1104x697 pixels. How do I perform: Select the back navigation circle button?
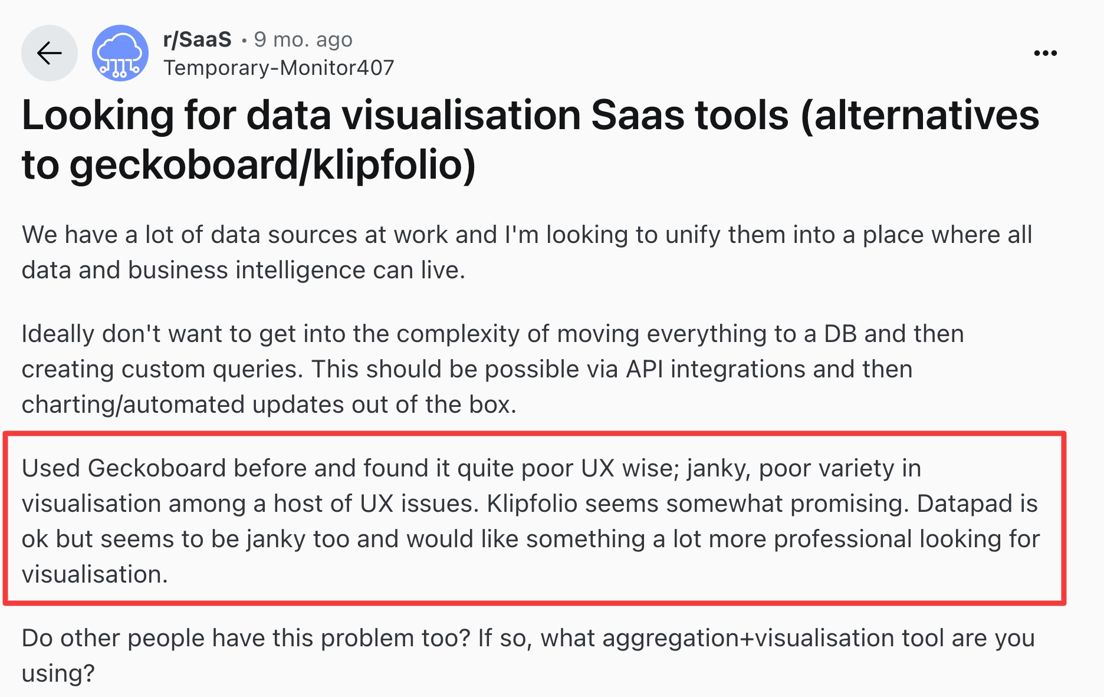(49, 52)
